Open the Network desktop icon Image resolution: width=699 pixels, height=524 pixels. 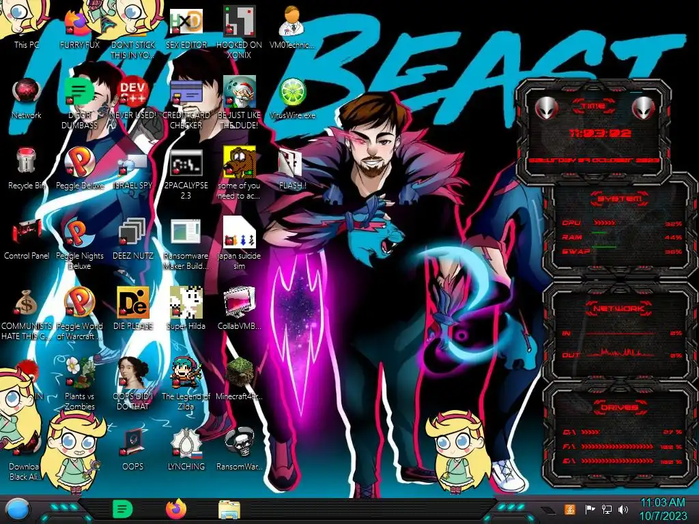point(27,99)
